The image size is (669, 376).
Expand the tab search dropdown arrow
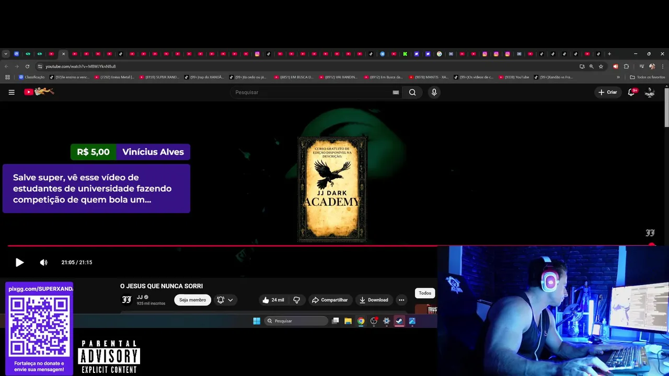click(x=6, y=54)
